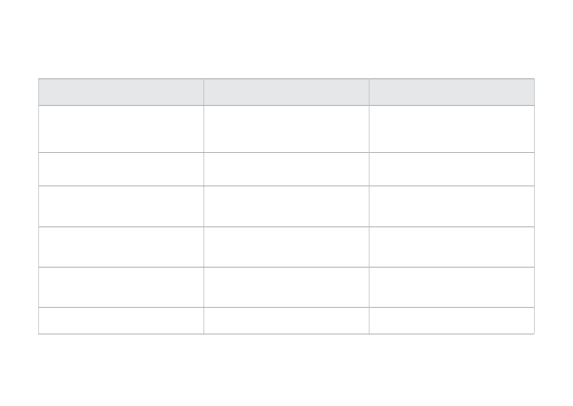Click bottom row cell in first column
The width and height of the screenshot is (573, 406).
121,321
